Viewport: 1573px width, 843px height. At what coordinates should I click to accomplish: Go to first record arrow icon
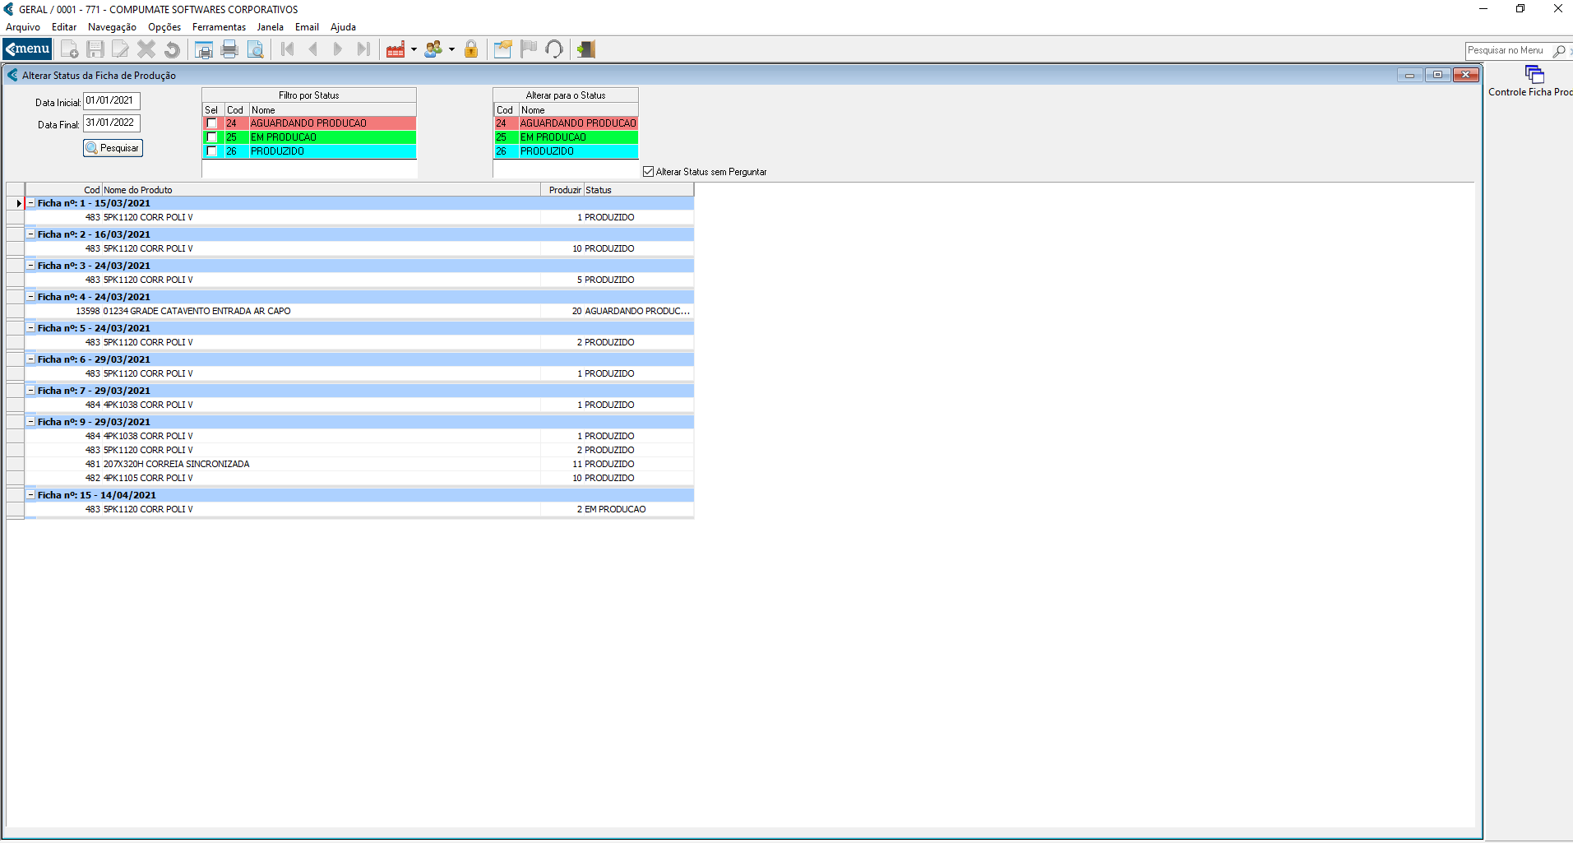tap(287, 49)
